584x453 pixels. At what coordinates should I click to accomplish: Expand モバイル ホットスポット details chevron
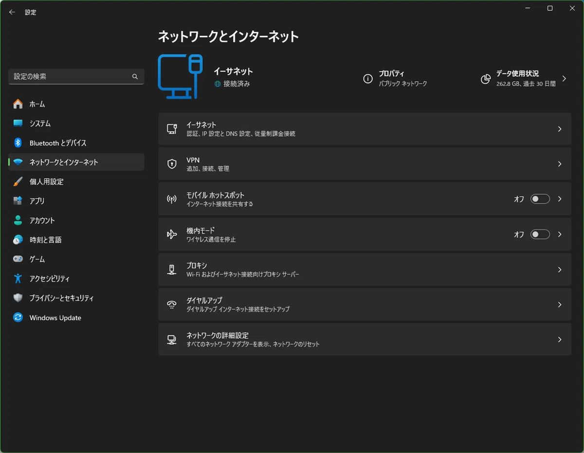point(560,199)
